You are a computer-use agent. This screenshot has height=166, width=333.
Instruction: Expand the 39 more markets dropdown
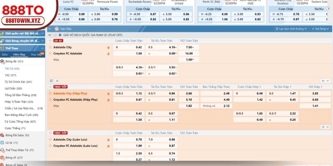coord(326,127)
